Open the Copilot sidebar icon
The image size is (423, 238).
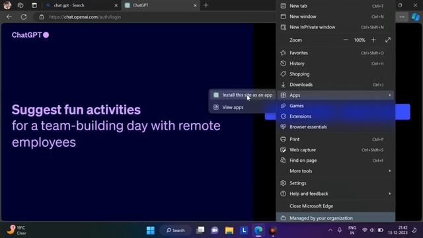coord(416,17)
